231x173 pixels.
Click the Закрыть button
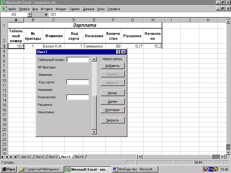coord(113,120)
